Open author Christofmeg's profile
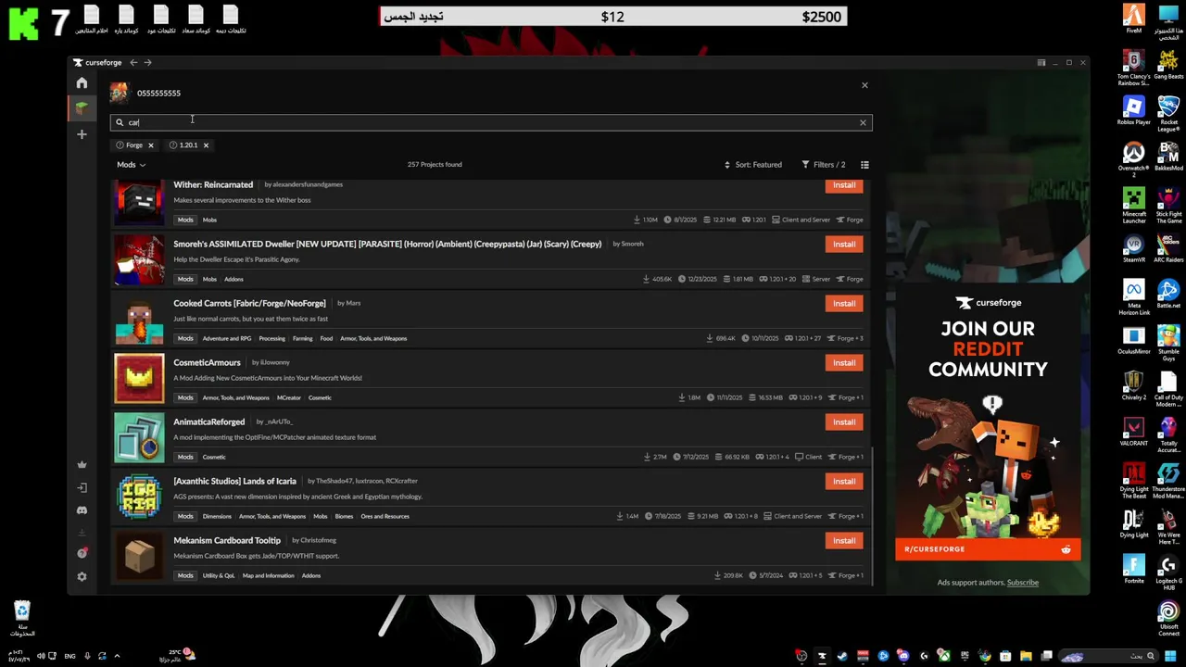This screenshot has height=667, width=1186. [318, 540]
